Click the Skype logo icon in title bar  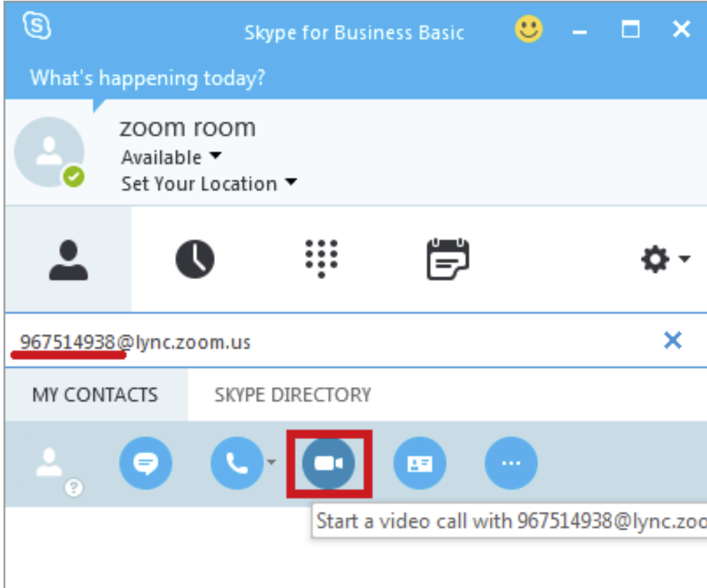(x=37, y=26)
